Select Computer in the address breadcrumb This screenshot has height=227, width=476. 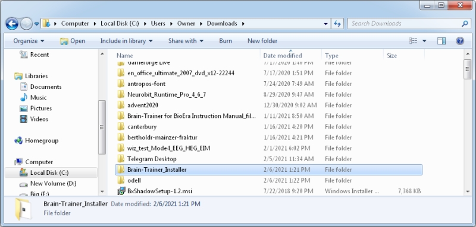tap(75, 24)
